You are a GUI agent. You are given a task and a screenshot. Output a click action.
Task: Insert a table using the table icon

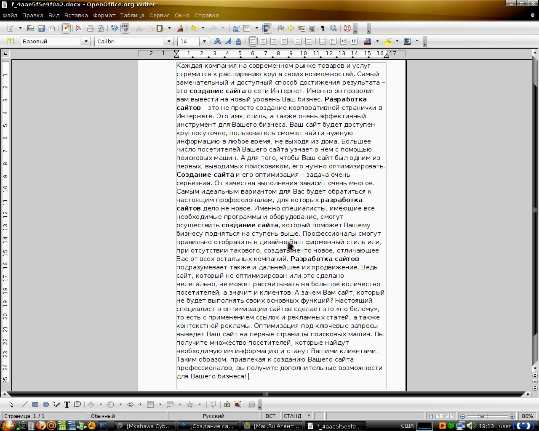point(247,28)
